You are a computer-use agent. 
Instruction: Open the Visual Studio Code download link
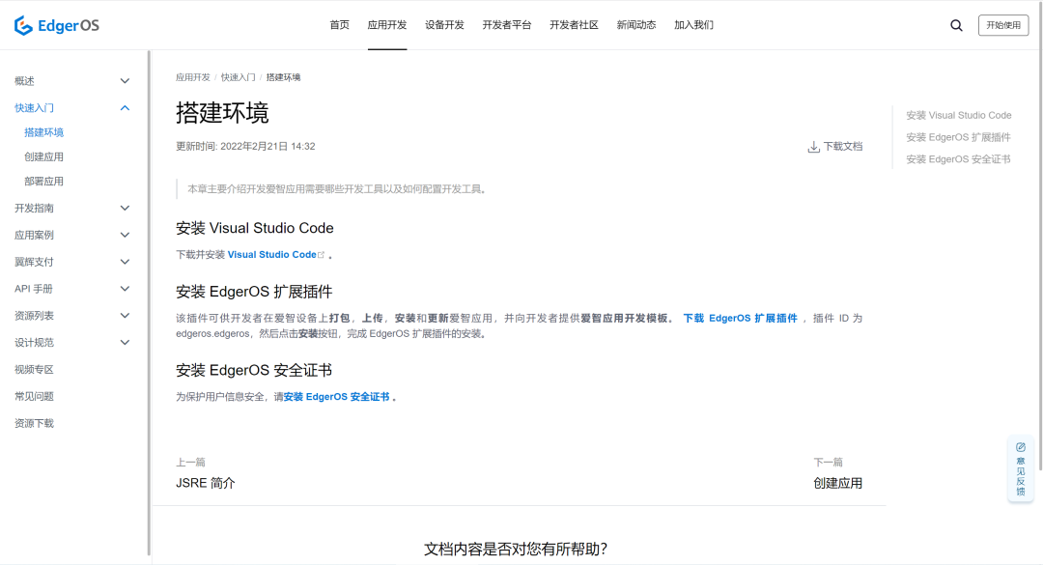(272, 254)
